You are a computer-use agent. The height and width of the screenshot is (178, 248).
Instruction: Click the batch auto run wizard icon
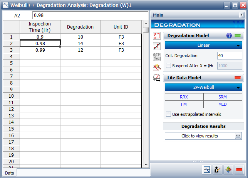pos(157,67)
